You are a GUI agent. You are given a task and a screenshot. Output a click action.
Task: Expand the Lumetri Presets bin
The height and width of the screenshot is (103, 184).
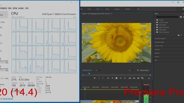[155, 22]
